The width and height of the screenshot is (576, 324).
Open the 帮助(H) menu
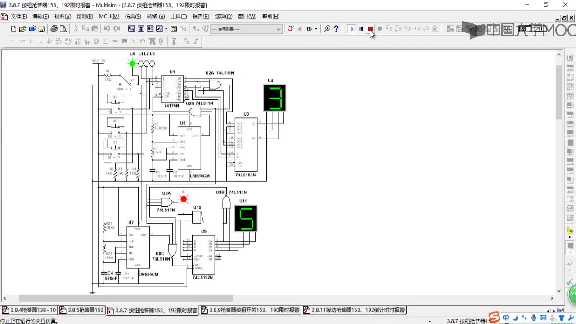(270, 17)
